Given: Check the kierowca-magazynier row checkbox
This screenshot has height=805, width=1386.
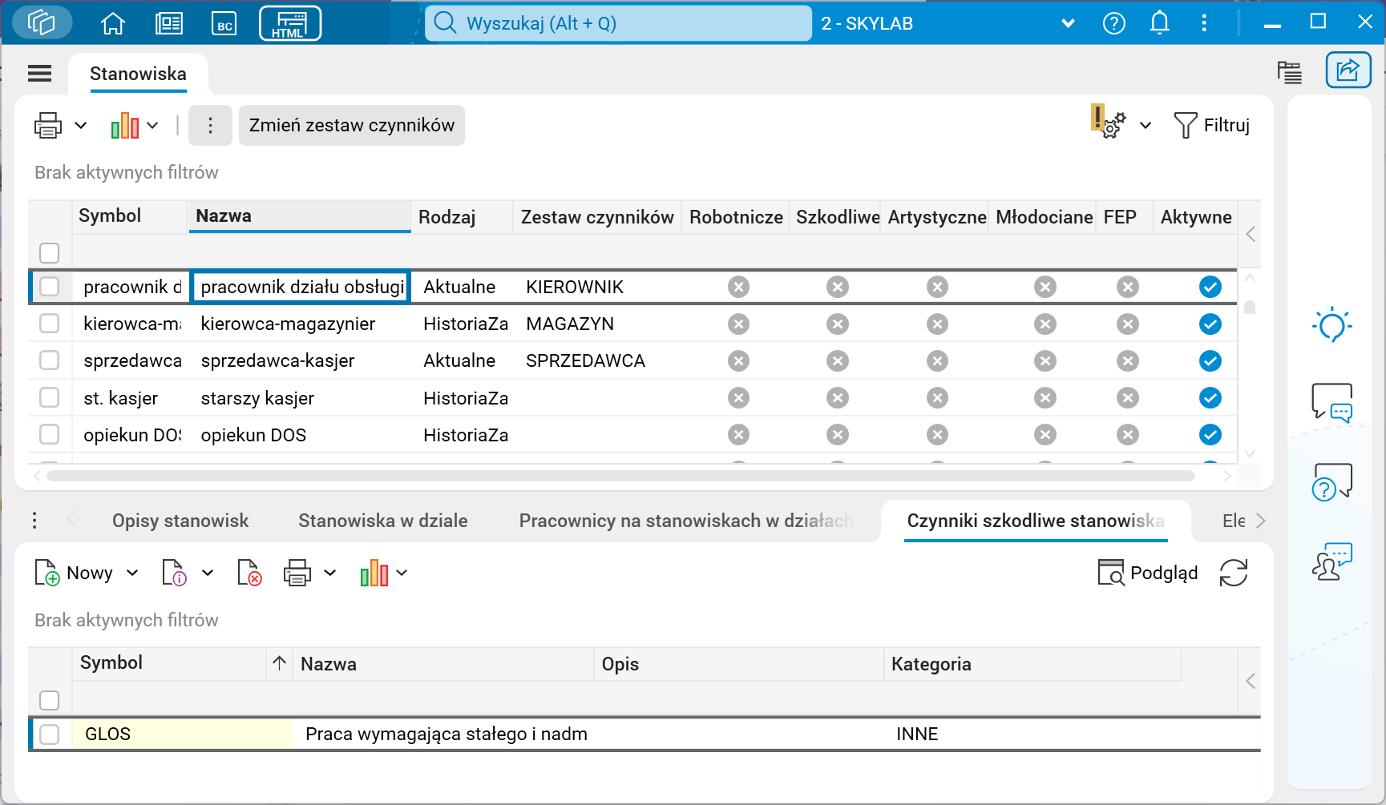Looking at the screenshot, I should pos(49,324).
